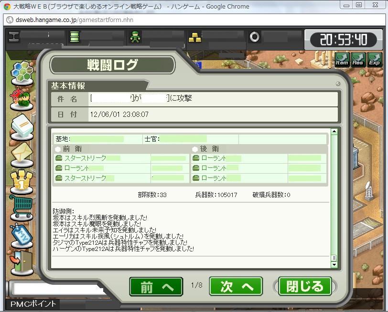Click the date 12/06/01 23:08:07
This screenshot has height=312, width=388.
[x=119, y=114]
